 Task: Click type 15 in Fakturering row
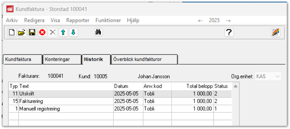[15, 101]
